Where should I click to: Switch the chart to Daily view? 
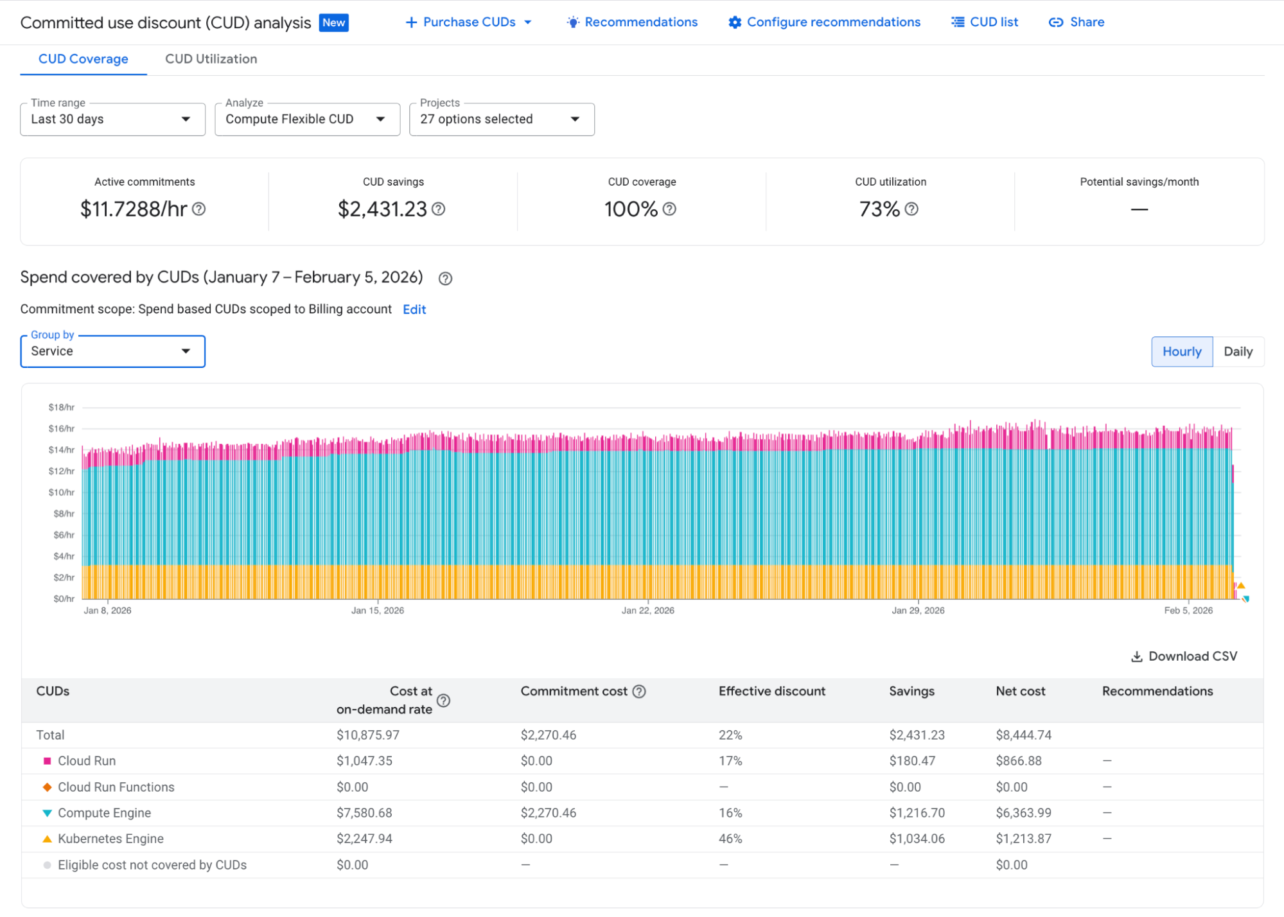click(x=1237, y=351)
